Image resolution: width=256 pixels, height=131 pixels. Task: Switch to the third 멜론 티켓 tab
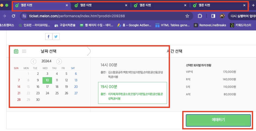click(x=160, y=5)
